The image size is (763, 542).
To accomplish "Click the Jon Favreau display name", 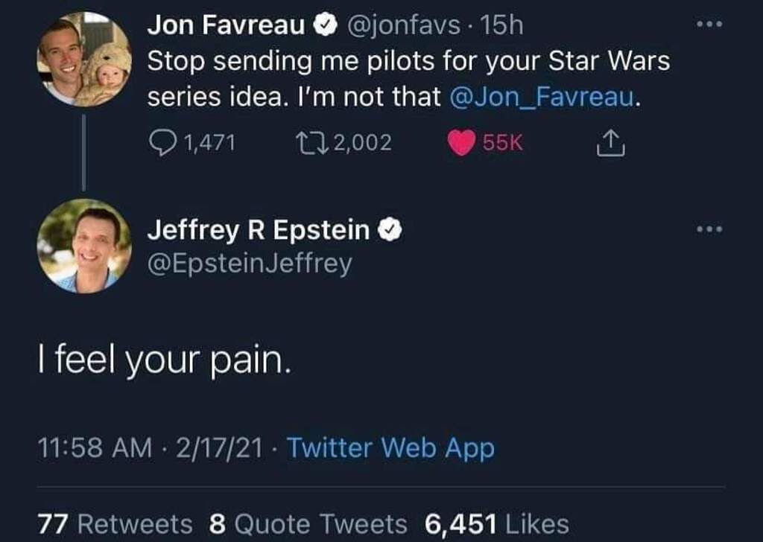I will pos(227,26).
